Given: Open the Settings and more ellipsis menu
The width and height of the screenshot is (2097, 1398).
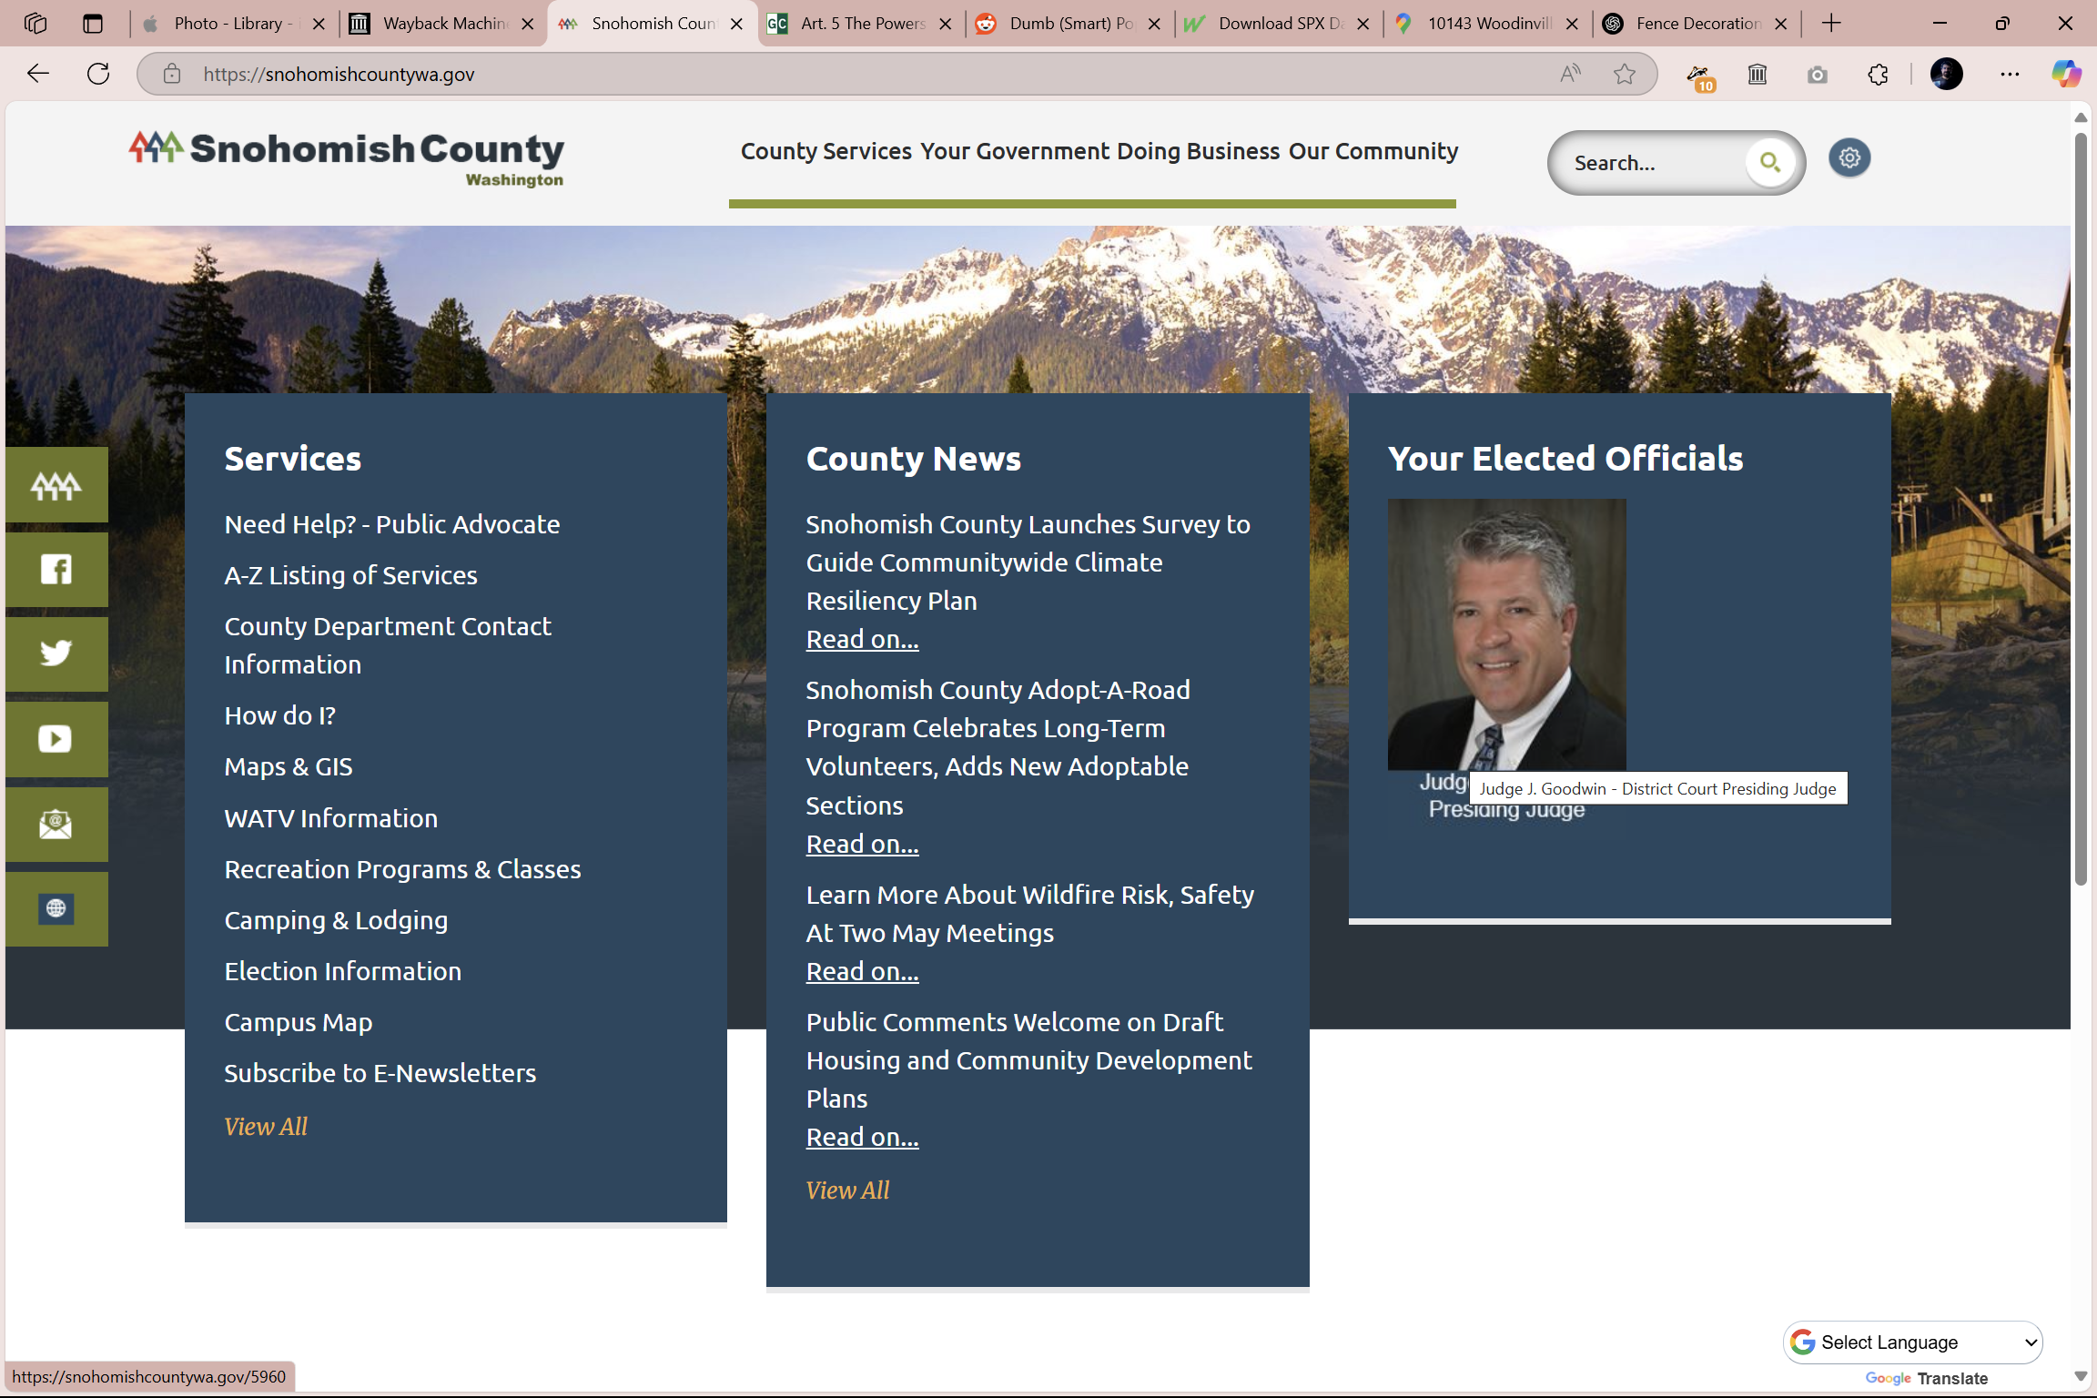Looking at the screenshot, I should 2011,74.
